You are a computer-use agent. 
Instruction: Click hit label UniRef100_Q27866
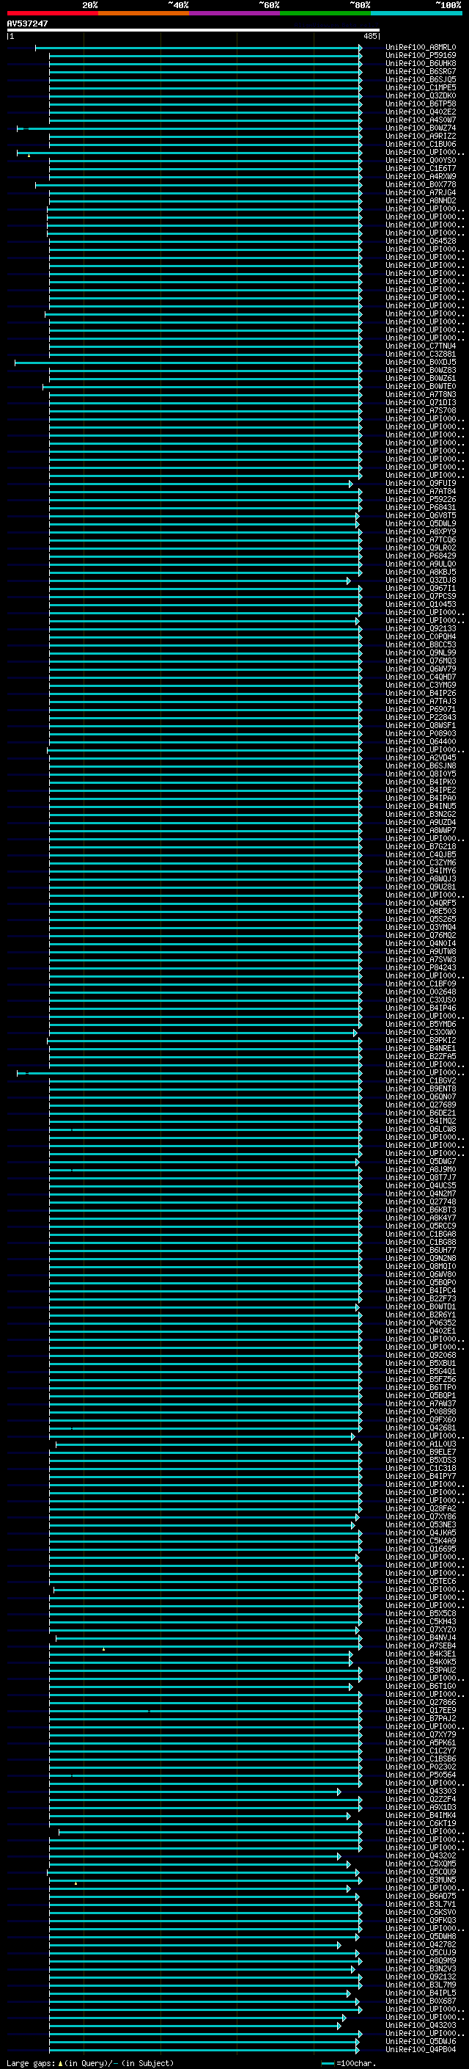[x=421, y=1702]
